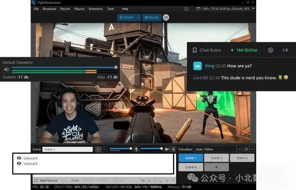Switch to Scene 1 button
296x190 pixels.
(x=191, y=158)
